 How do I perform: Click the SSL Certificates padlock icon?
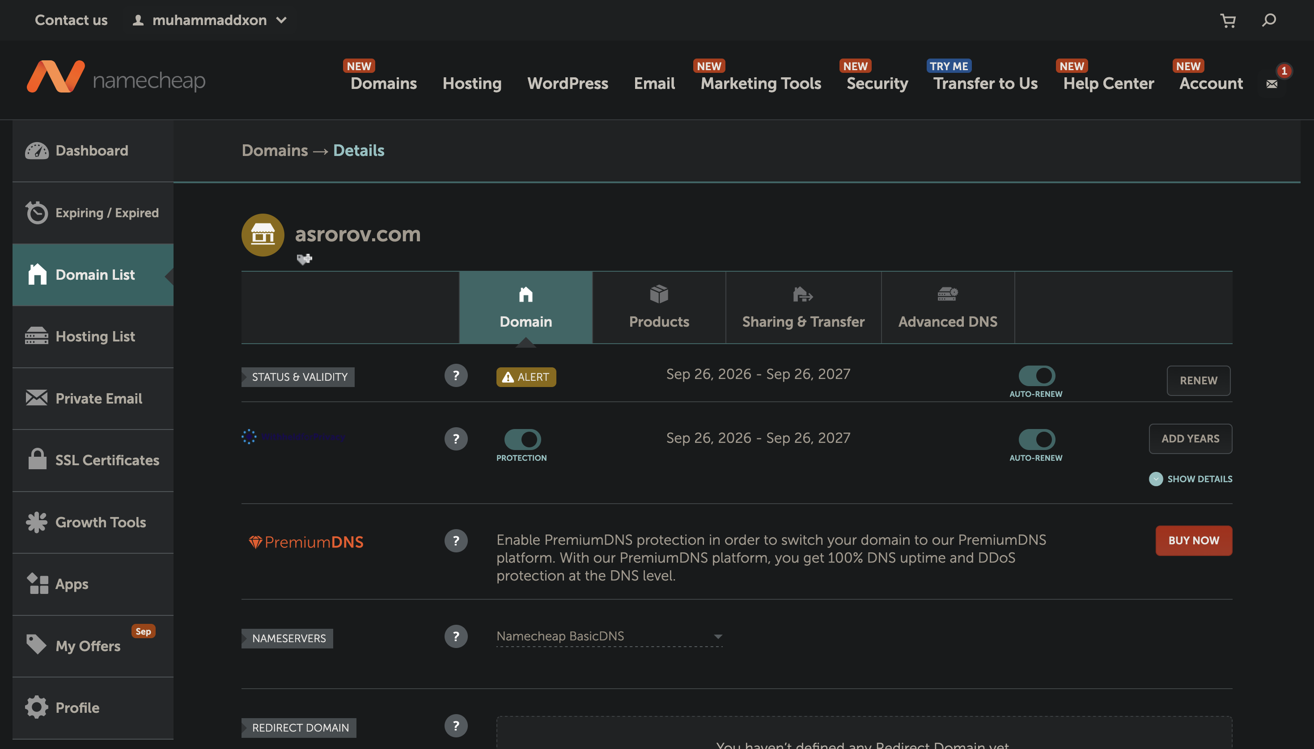(37, 459)
